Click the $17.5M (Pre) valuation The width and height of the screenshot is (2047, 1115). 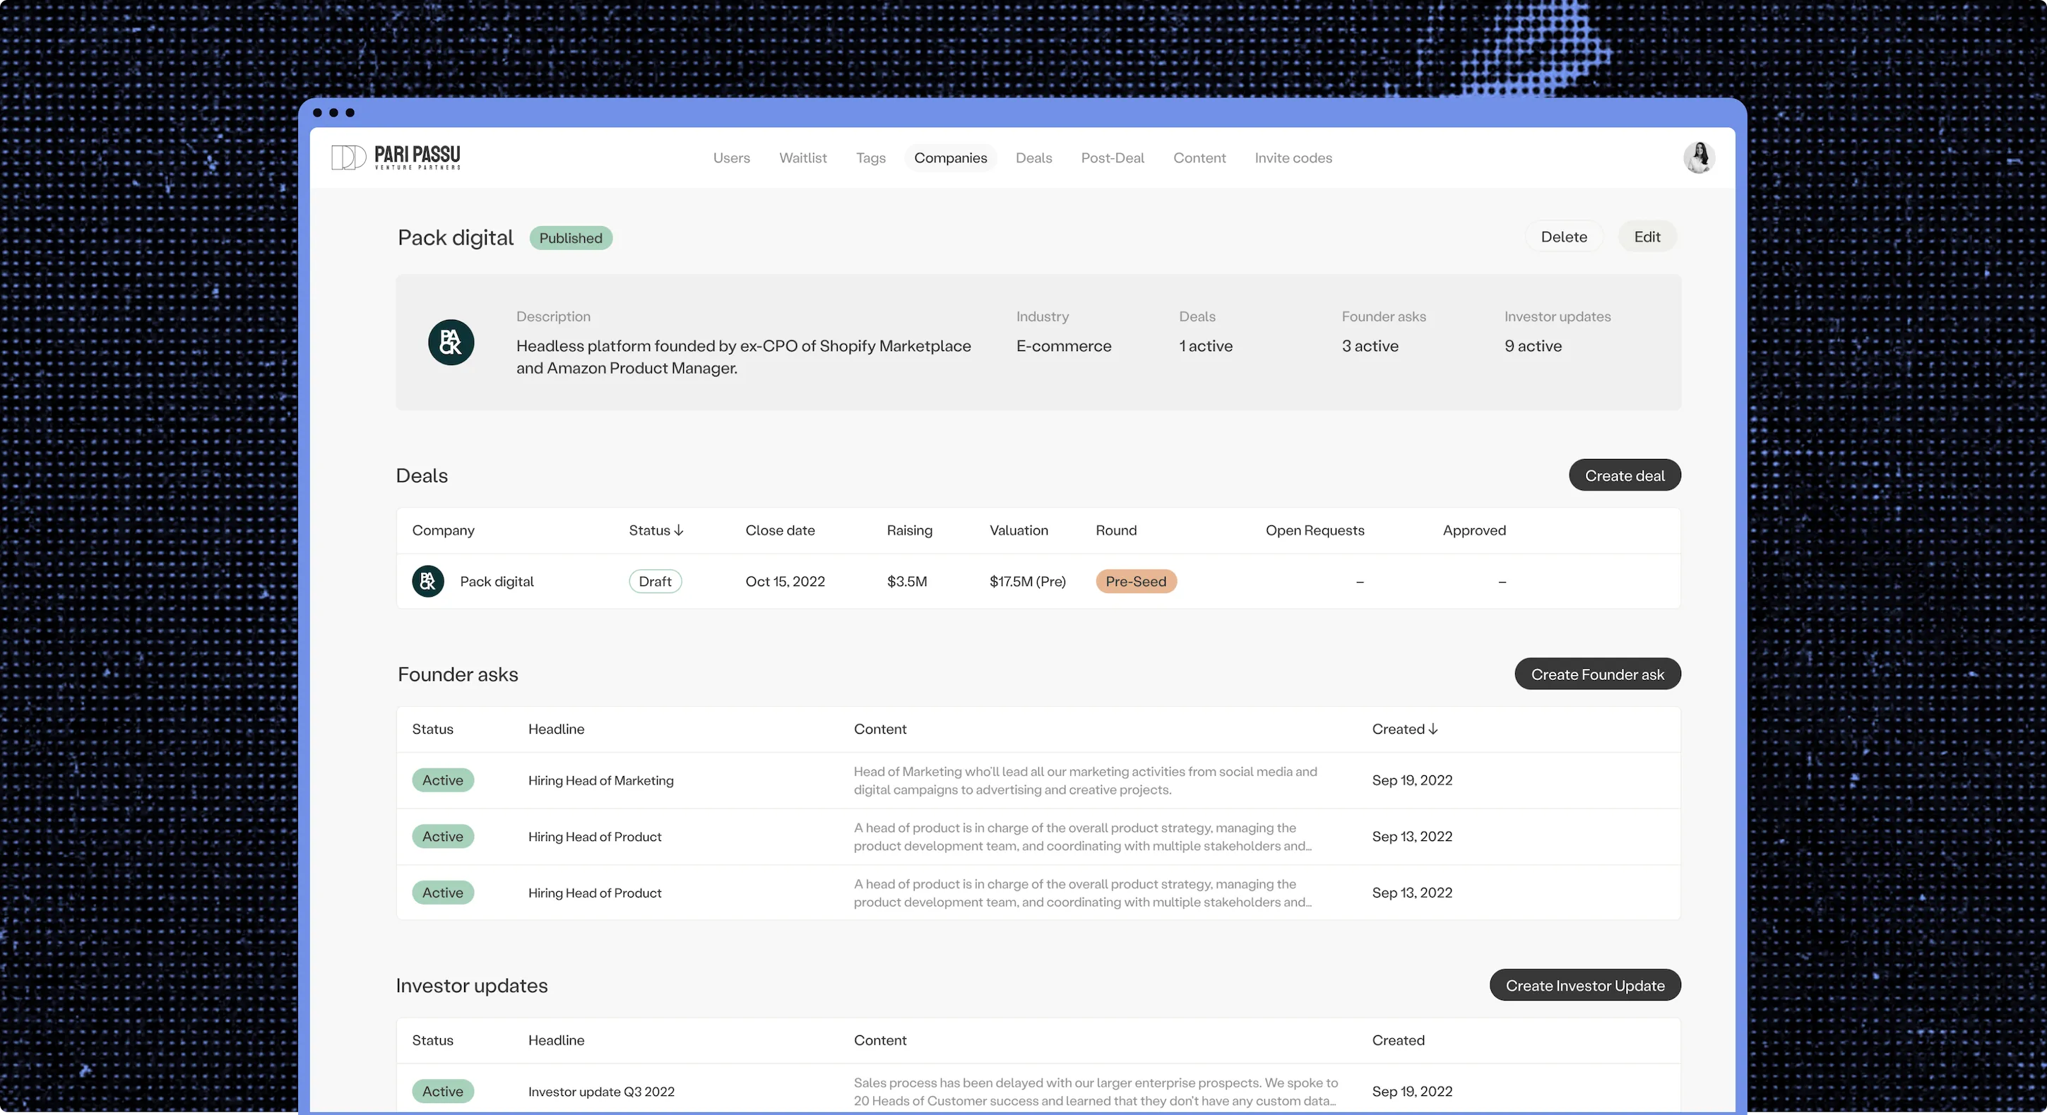[x=1028, y=581]
